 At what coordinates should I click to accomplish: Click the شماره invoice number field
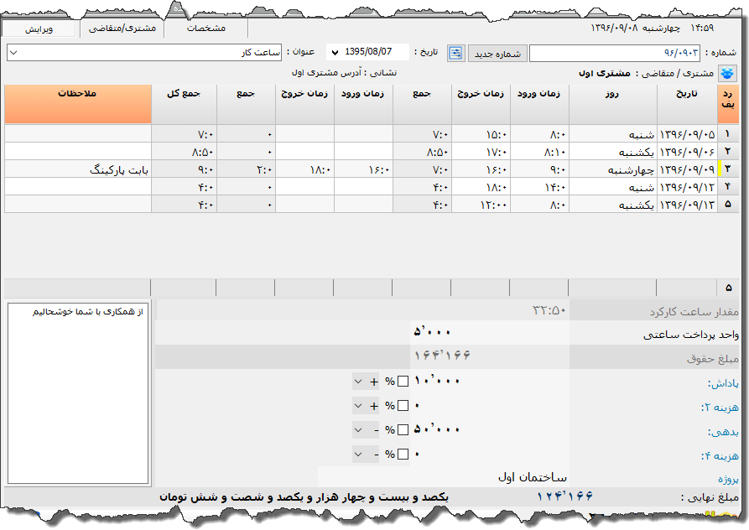click(x=614, y=54)
